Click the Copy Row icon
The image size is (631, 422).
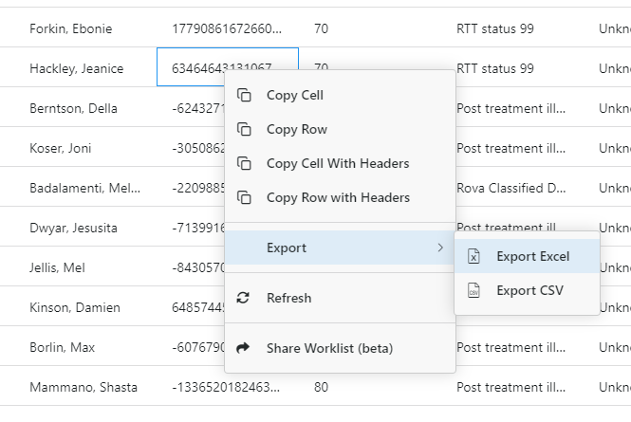coord(244,129)
